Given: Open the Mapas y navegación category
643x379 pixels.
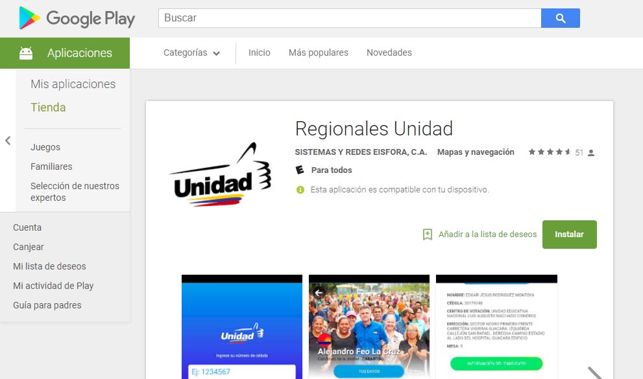Looking at the screenshot, I should [476, 152].
